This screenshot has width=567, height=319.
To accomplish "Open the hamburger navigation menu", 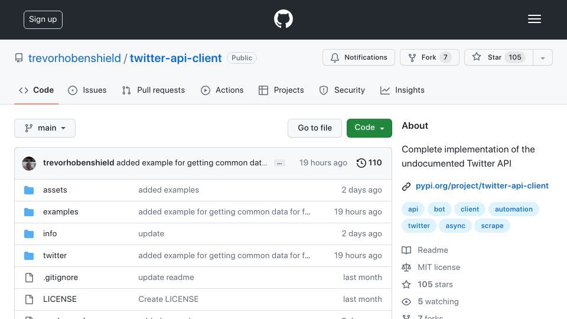I will [x=534, y=19].
